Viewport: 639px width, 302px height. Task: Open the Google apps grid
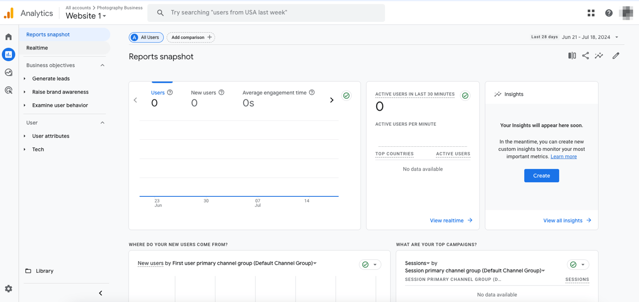tap(591, 13)
